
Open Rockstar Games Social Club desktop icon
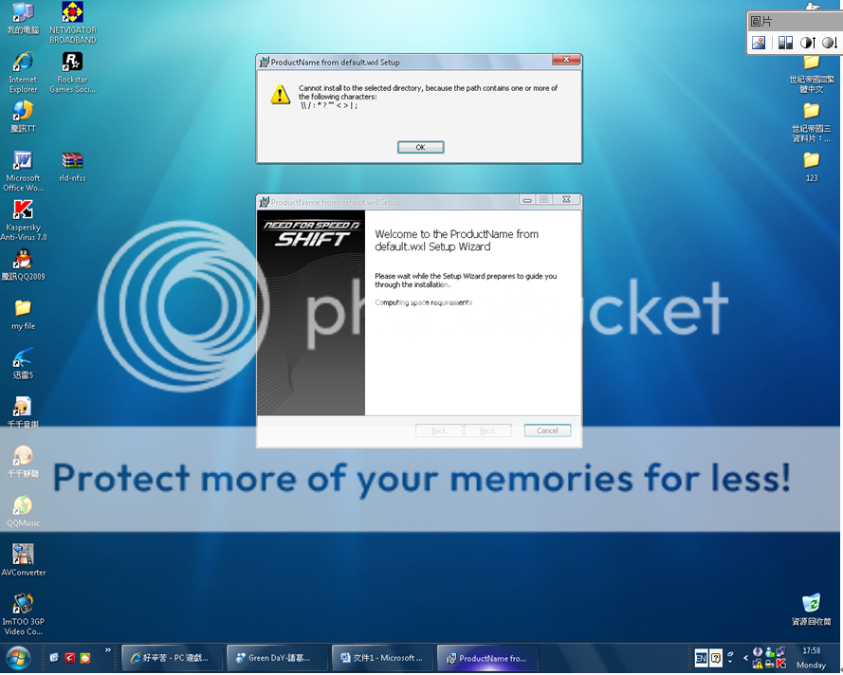click(x=72, y=64)
